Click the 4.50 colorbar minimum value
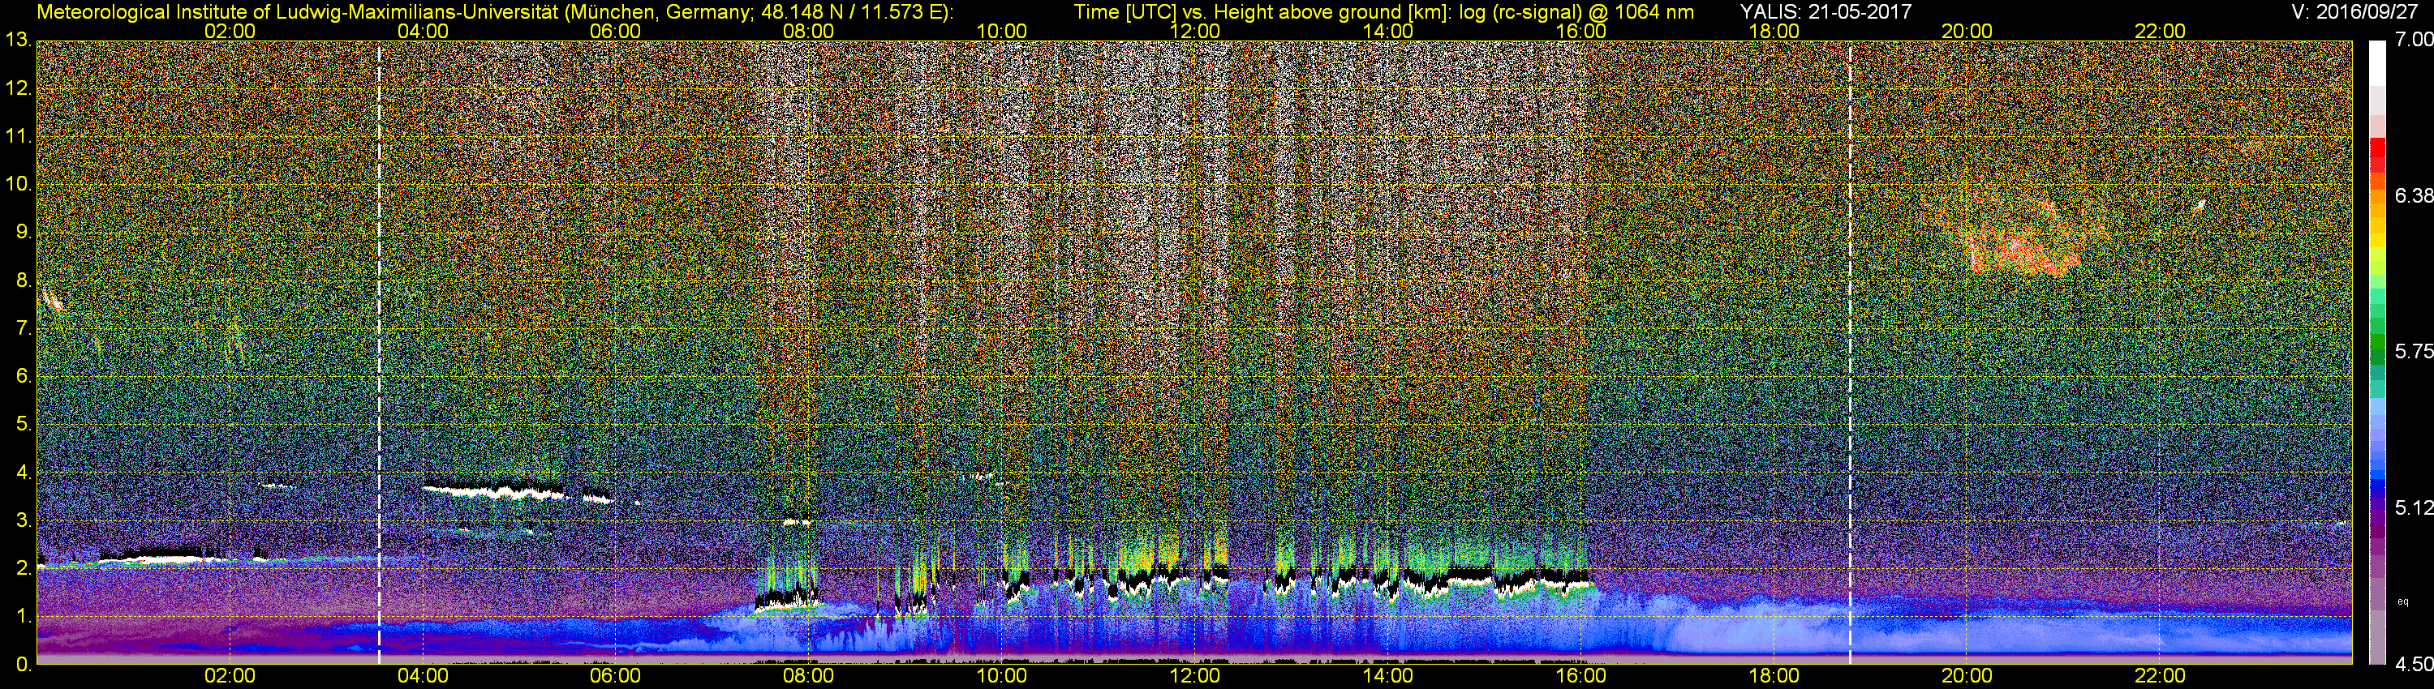2434x689 pixels. click(x=2413, y=665)
